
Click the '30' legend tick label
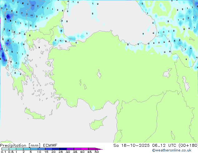pos(68,152)
